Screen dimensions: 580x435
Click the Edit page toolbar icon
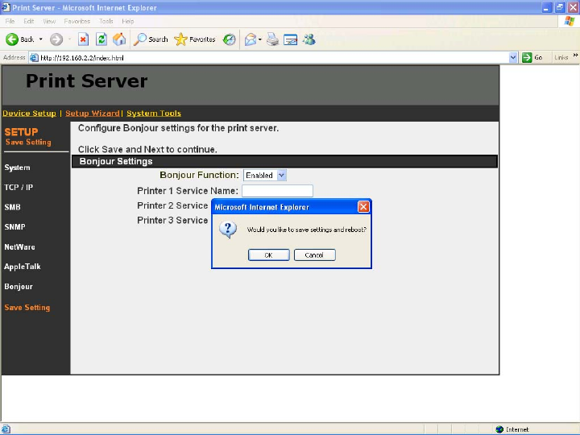[x=290, y=39]
